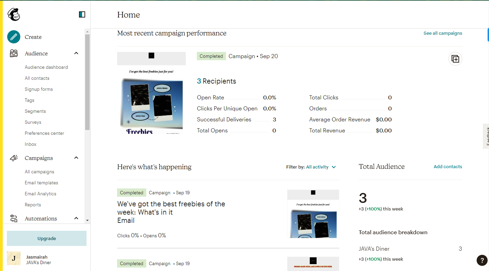Click the Campaigns megaphone icon

[x=14, y=158]
